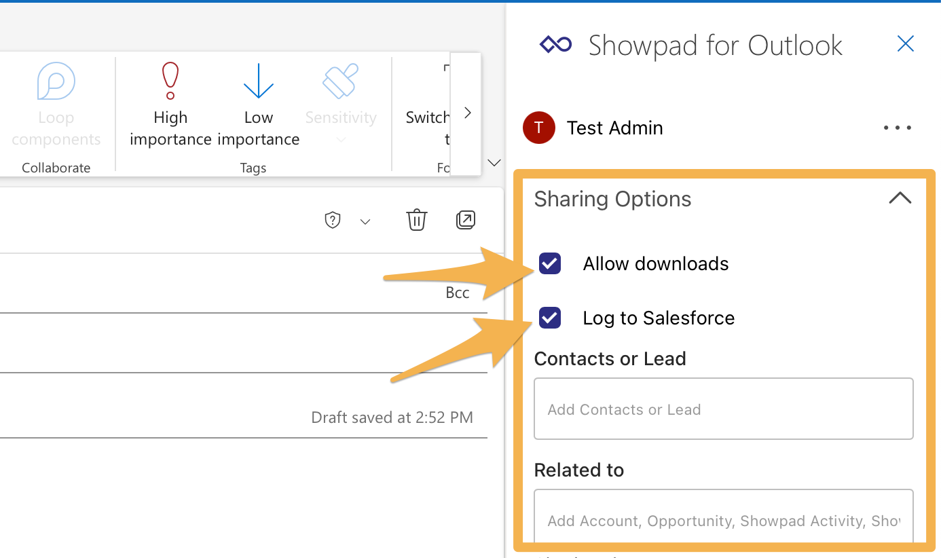The image size is (941, 558).
Task: Expand dropdown arrow beside shield icon
Action: [365, 221]
